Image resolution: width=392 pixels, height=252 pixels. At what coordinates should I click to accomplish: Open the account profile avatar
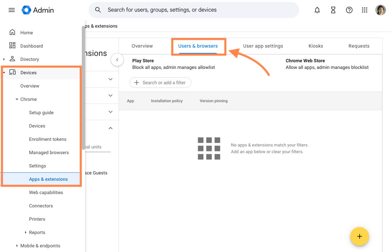(x=381, y=10)
